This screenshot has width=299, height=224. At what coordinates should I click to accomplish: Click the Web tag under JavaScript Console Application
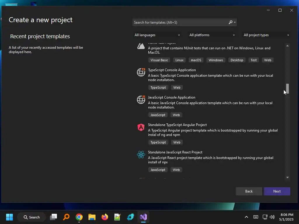point(176,115)
